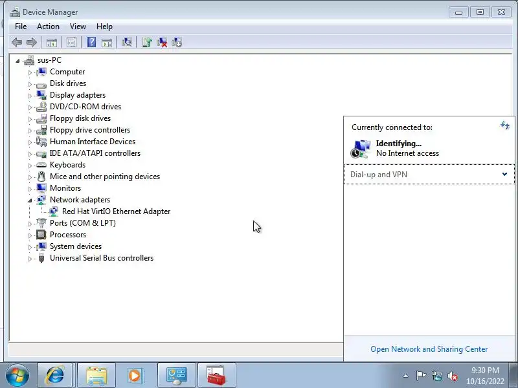Viewport: 518px width, 388px height.
Task: Expand the Display adapters category
Action: click(30, 96)
